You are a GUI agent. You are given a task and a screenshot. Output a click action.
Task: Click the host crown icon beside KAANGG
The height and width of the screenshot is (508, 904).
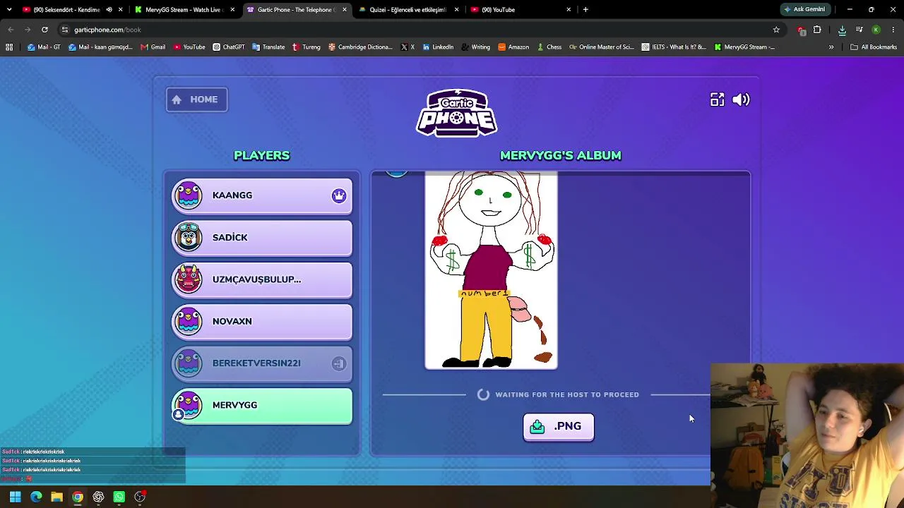click(339, 195)
